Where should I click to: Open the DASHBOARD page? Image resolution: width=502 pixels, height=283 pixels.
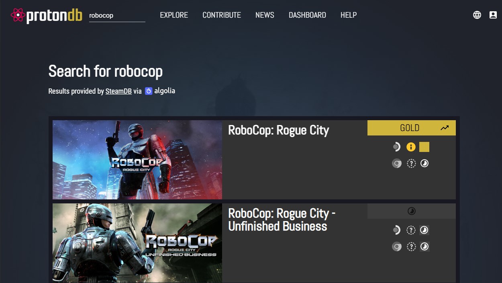pyautogui.click(x=307, y=15)
